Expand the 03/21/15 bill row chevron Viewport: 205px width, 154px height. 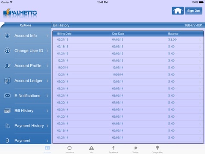(200, 40)
